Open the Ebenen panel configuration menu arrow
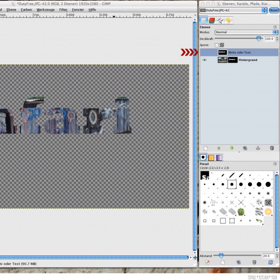Viewport: 280px width, 280px height. click(275, 27)
